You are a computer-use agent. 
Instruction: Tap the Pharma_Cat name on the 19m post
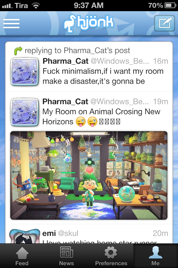point(65,102)
